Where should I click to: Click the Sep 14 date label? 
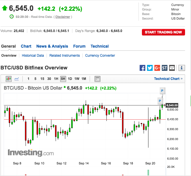tap(83, 163)
